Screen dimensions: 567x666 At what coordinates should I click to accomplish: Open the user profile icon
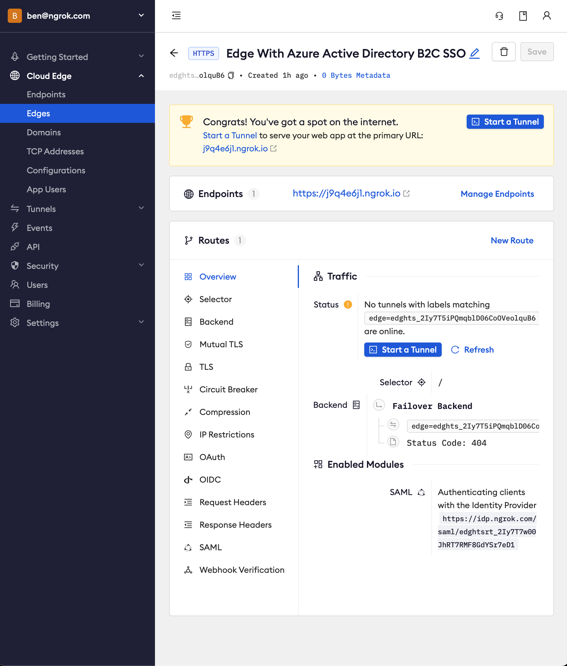pos(547,16)
